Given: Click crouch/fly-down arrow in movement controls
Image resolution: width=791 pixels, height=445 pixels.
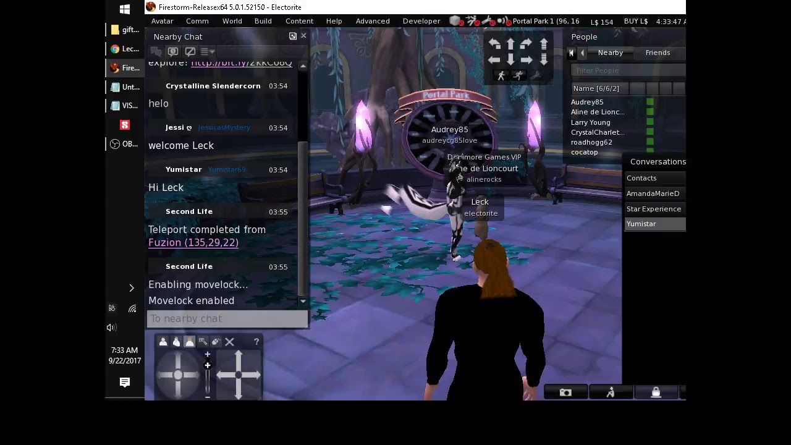Looking at the screenshot, I should pos(544,60).
